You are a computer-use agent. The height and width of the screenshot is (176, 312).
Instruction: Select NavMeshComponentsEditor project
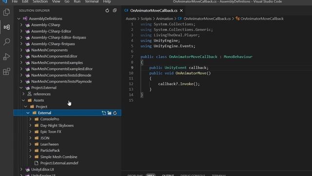(x=54, y=56)
